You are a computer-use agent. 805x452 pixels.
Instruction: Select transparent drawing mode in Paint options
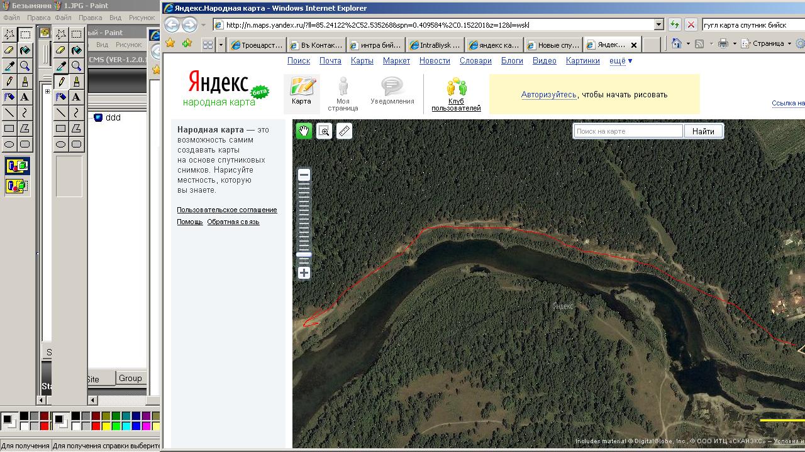point(17,186)
